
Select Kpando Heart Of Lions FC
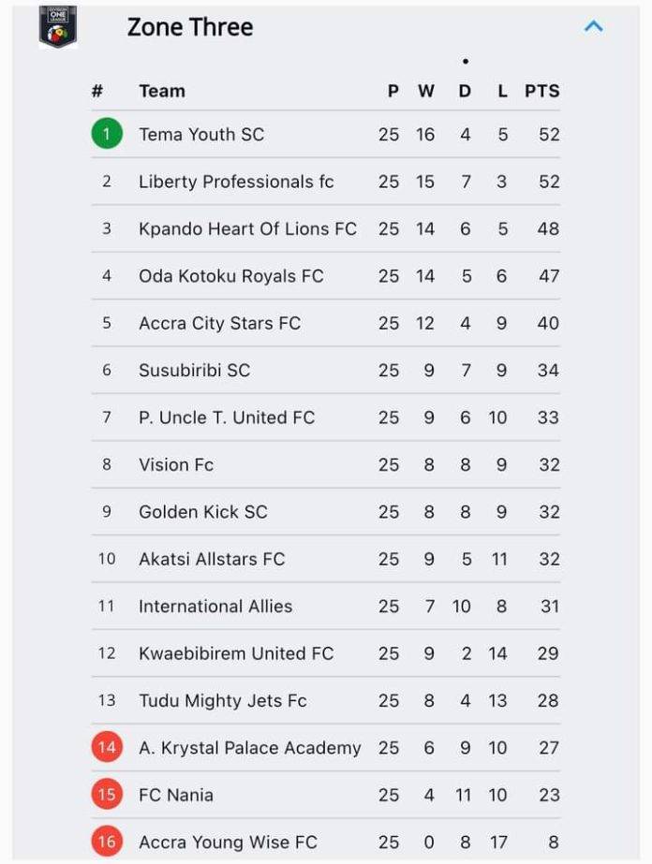247,228
